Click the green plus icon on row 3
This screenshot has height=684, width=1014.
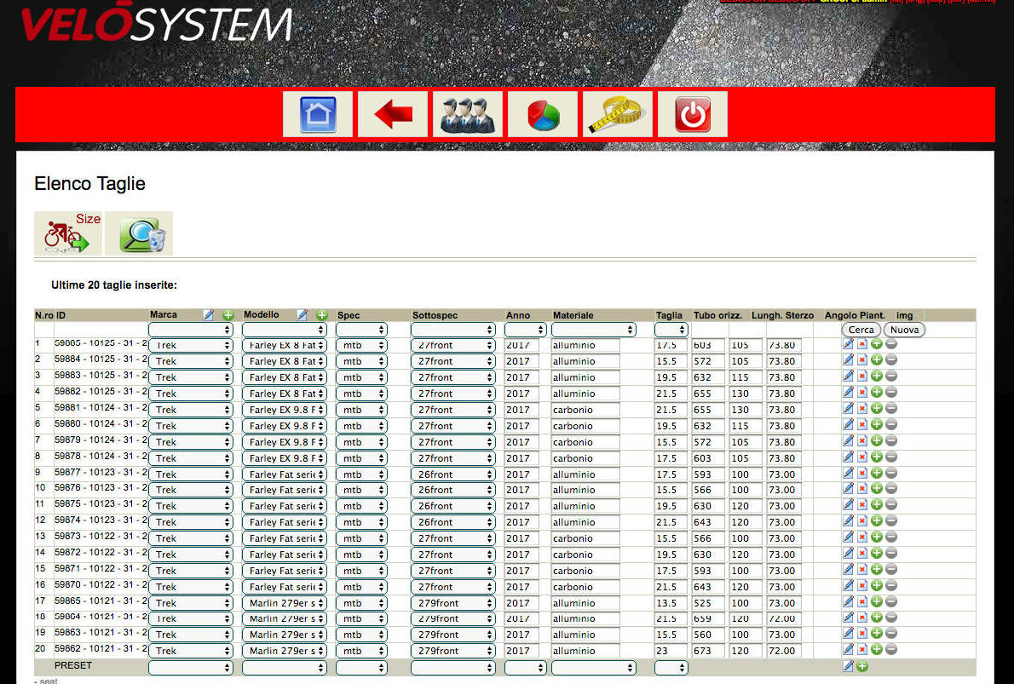click(x=876, y=376)
